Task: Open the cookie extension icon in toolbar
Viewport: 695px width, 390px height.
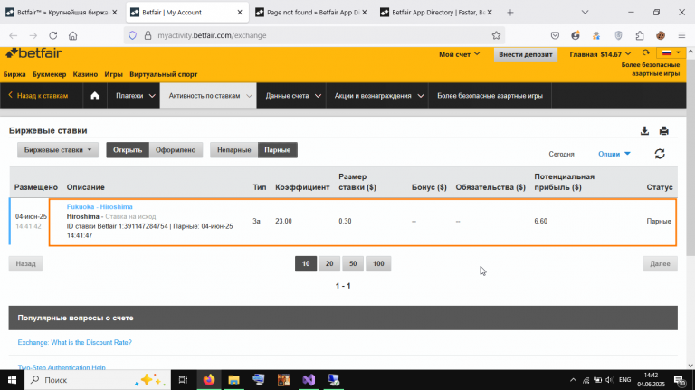Action: click(x=661, y=35)
